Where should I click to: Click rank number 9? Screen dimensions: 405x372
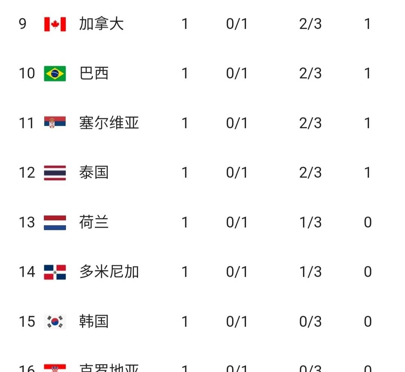(22, 24)
